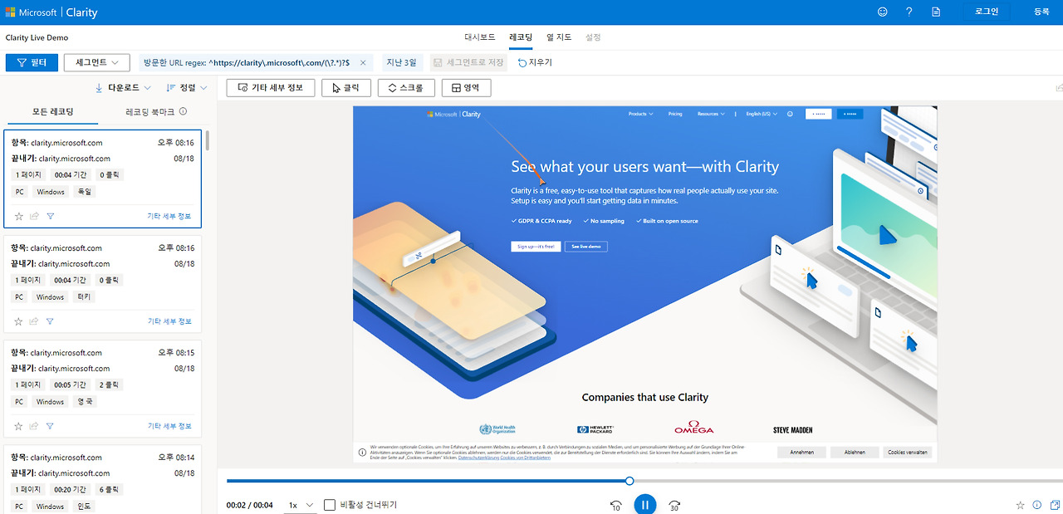Remove the 방문한 URL regex filter chip

coord(363,62)
